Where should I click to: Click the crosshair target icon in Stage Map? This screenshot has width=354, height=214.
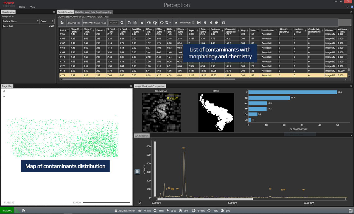pos(4,96)
